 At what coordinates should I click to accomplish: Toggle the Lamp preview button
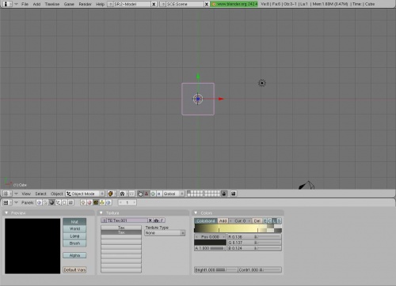point(74,236)
